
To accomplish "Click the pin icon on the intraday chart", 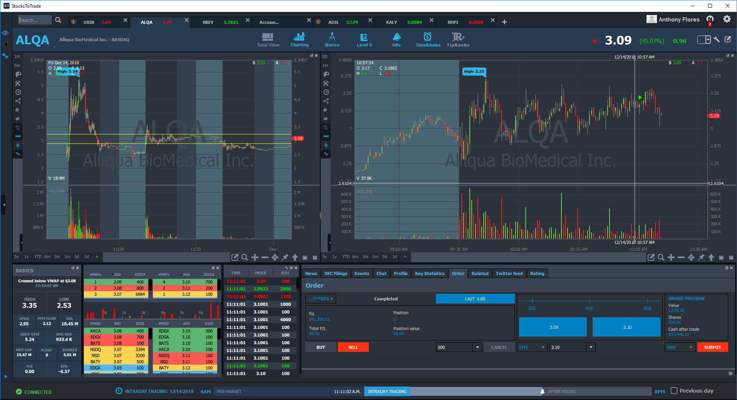I will coord(701,257).
